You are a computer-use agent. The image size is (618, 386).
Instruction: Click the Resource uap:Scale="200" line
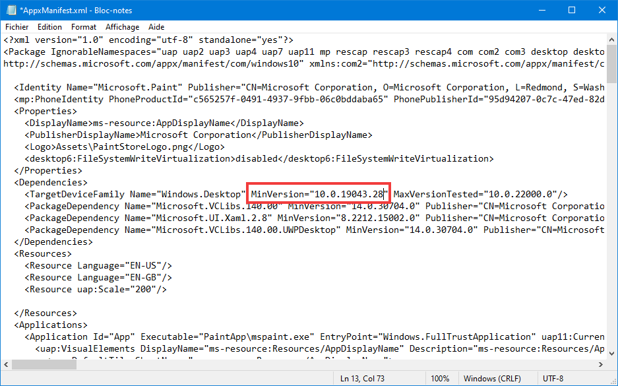point(96,289)
